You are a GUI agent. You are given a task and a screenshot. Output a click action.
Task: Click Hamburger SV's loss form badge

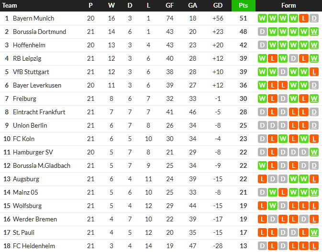click(272, 153)
